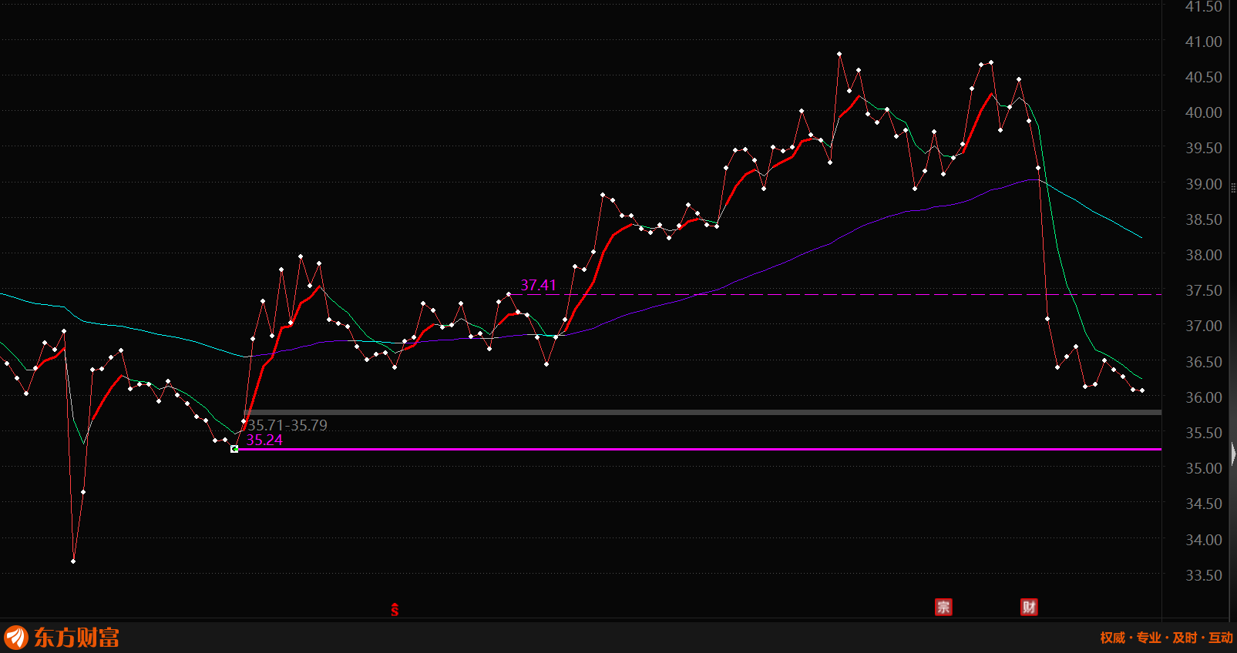This screenshot has height=653, width=1237.
Task: Select the green start-point marker at 35.24
Action: (x=234, y=449)
